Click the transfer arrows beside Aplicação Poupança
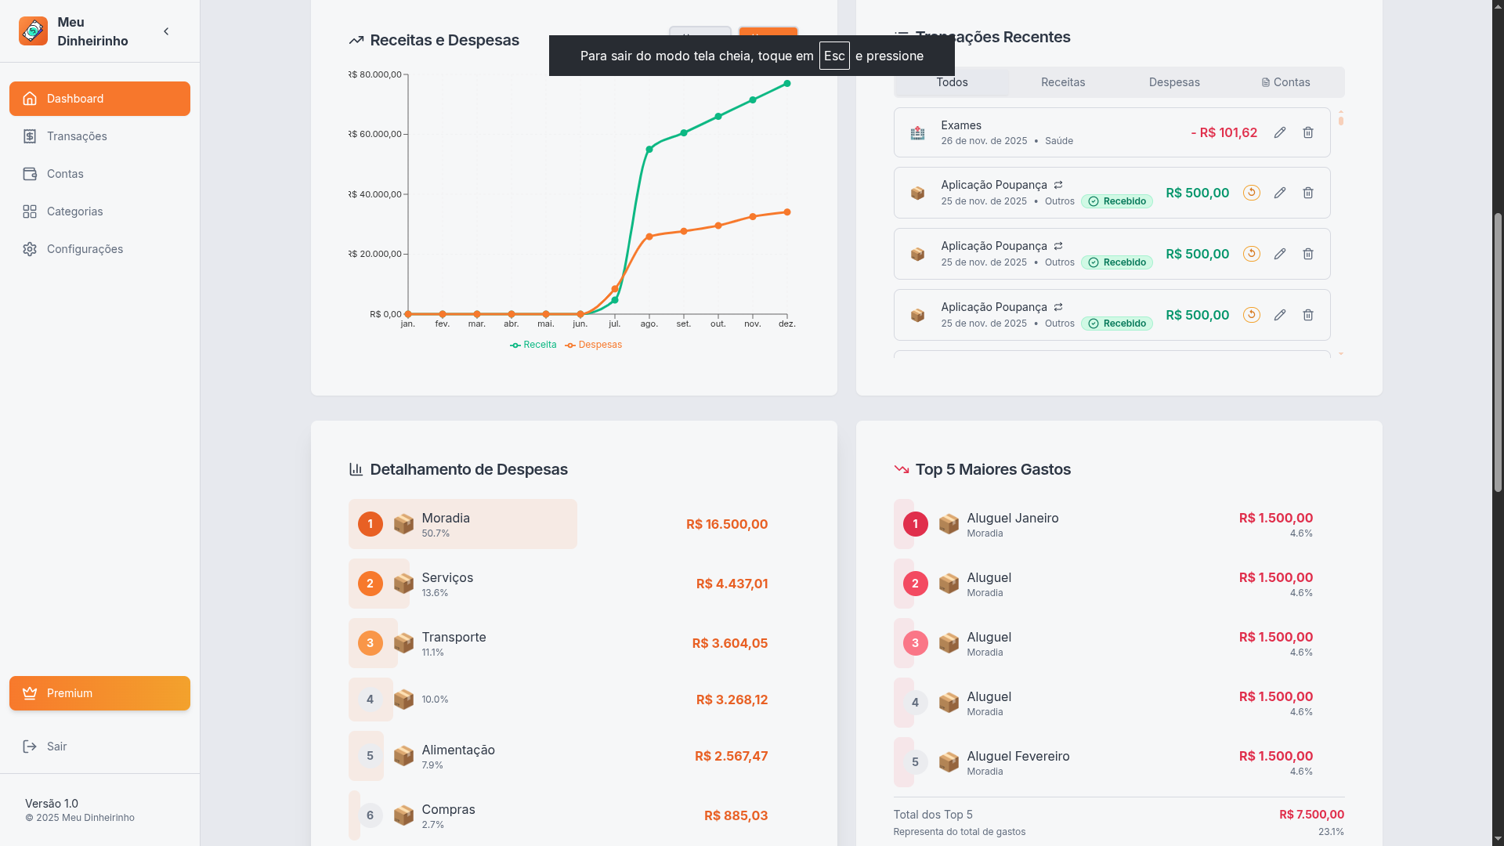This screenshot has height=846, width=1504. tap(1058, 185)
